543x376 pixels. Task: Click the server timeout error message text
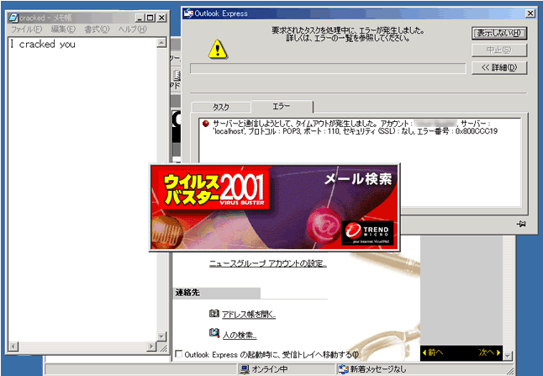coord(354,127)
